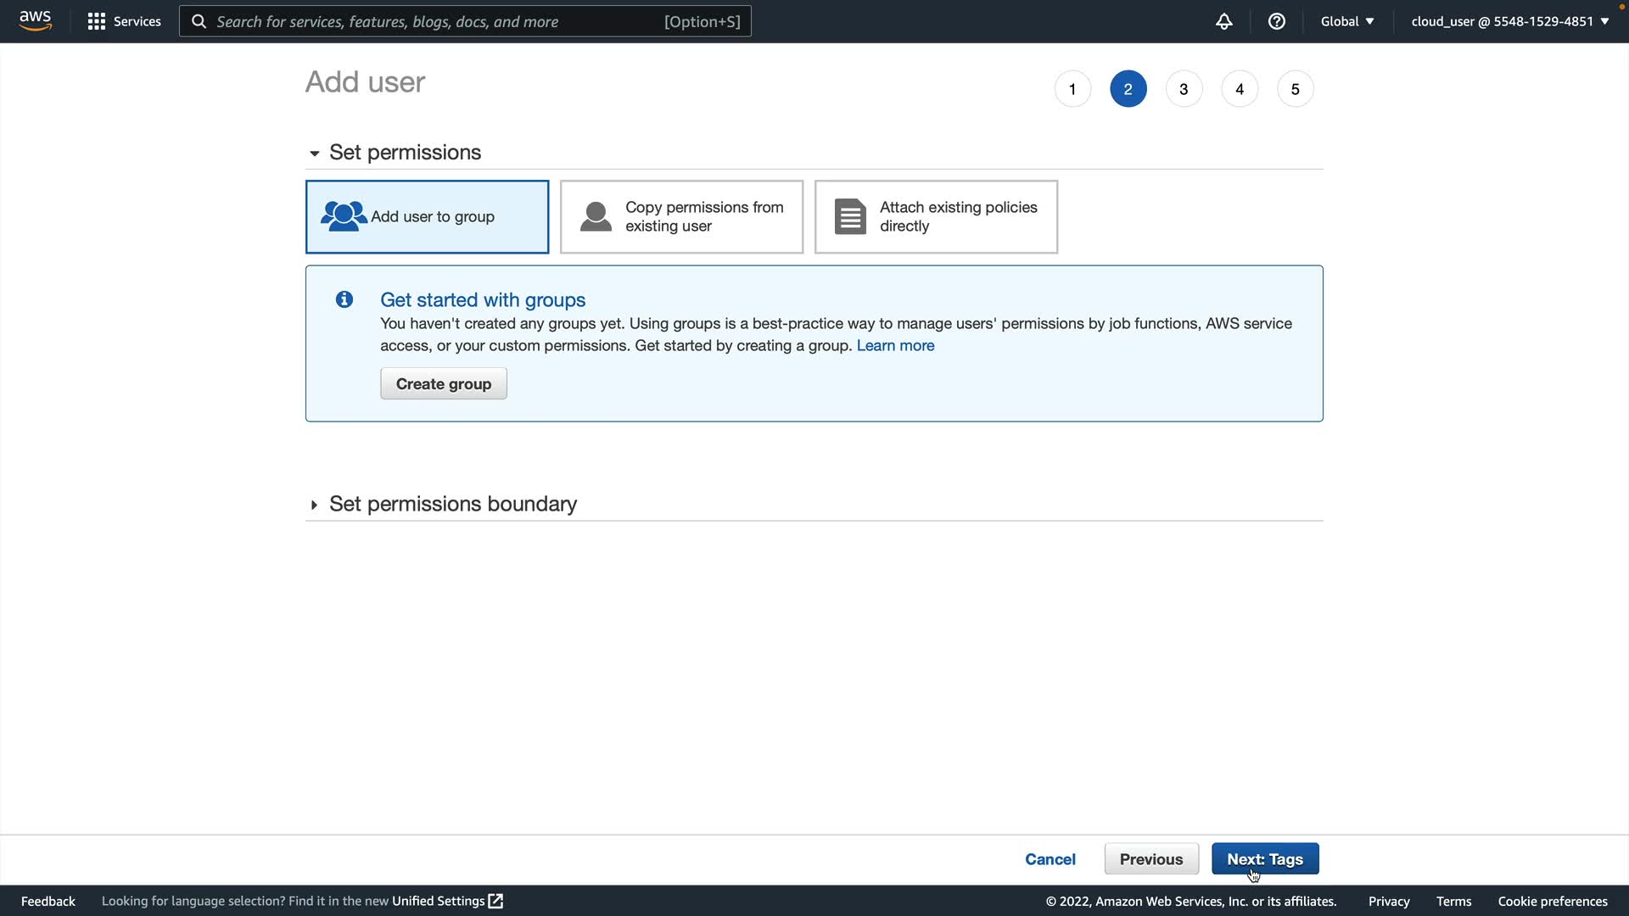Viewport: 1629px width, 916px height.
Task: Open the help question mark icon
Action: pos(1276,21)
